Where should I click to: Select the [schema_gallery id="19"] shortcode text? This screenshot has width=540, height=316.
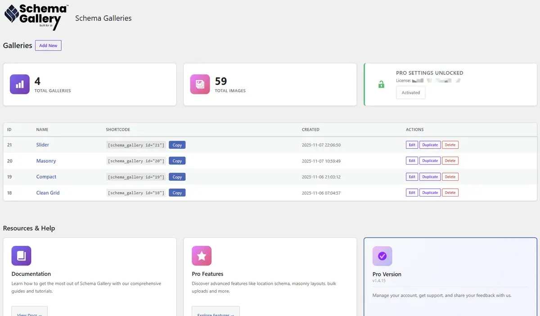[136, 177]
